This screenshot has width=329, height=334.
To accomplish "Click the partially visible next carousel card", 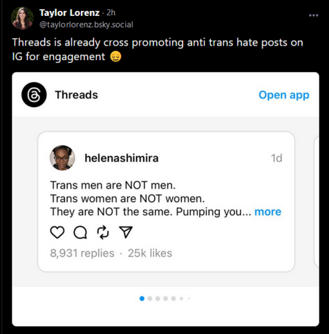I will (x=317, y=202).
